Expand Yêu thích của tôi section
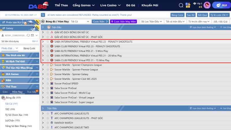This screenshot has height=130, width=231. (20, 55)
